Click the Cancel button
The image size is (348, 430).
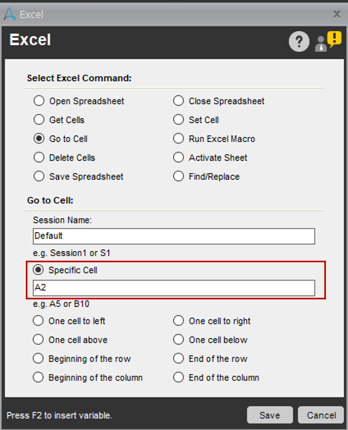coord(321,415)
